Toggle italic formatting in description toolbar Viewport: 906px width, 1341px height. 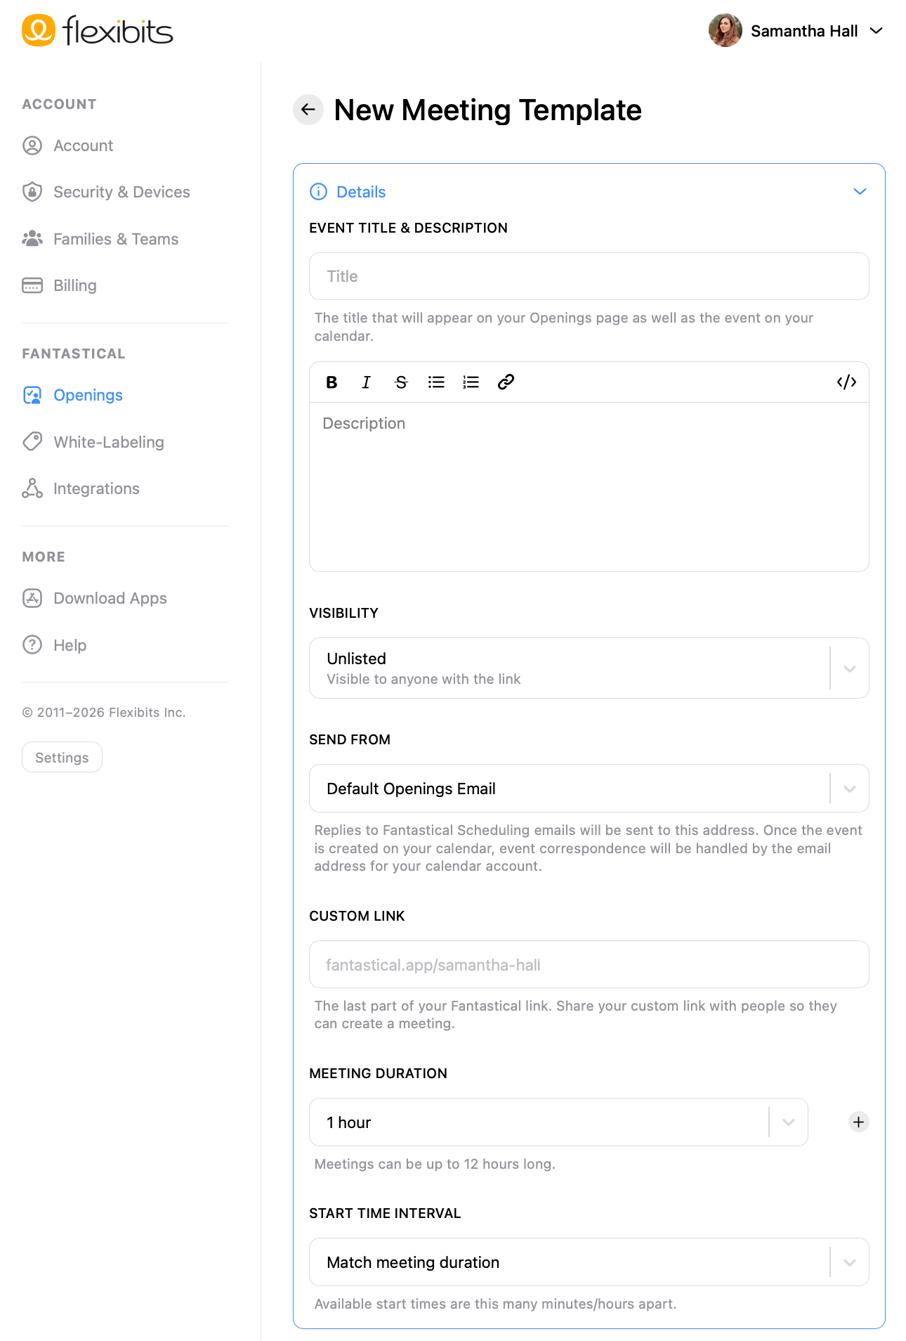(x=366, y=382)
